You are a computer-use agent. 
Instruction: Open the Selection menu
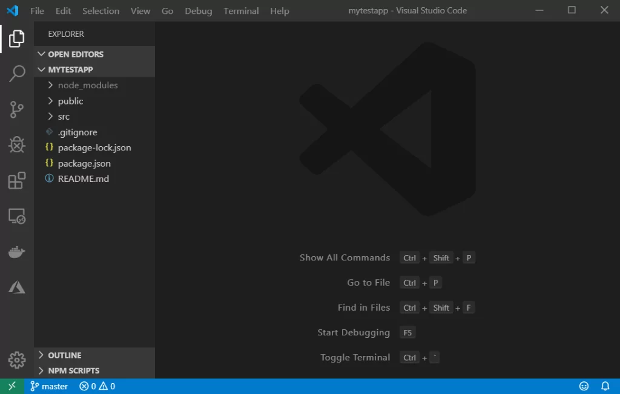tap(101, 11)
